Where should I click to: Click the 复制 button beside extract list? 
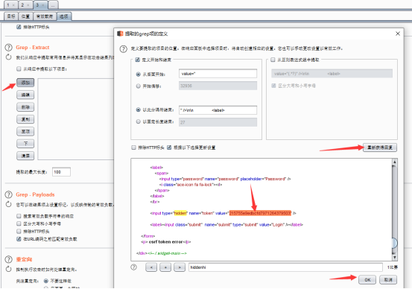25,119
